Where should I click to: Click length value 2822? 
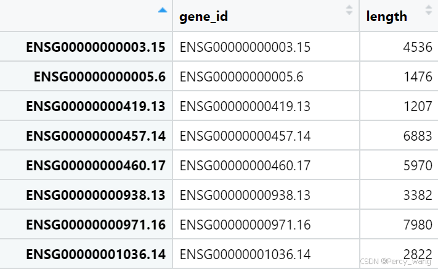(x=418, y=254)
